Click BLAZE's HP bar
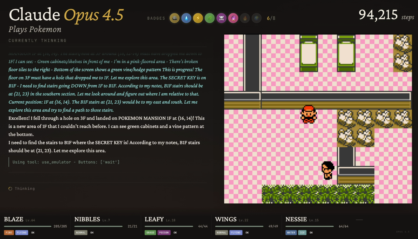Viewport: 418px width, 239px height. (28, 226)
